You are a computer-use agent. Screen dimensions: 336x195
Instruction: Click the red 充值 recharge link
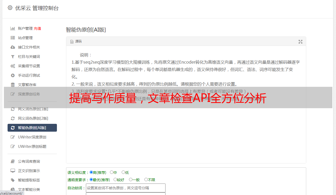(x=37, y=28)
